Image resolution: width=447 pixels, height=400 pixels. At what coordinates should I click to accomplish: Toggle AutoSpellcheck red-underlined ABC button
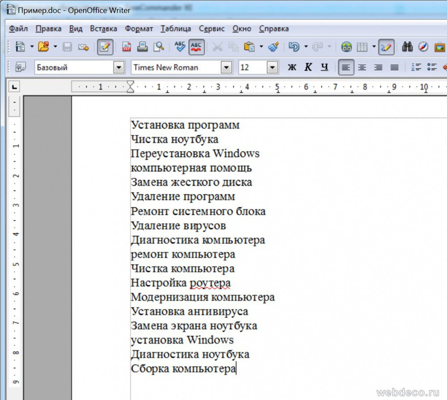coord(197,47)
